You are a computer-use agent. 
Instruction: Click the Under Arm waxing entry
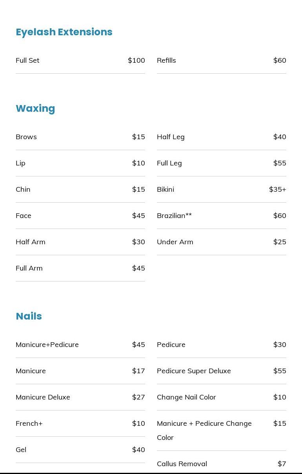pyautogui.click(x=222, y=242)
